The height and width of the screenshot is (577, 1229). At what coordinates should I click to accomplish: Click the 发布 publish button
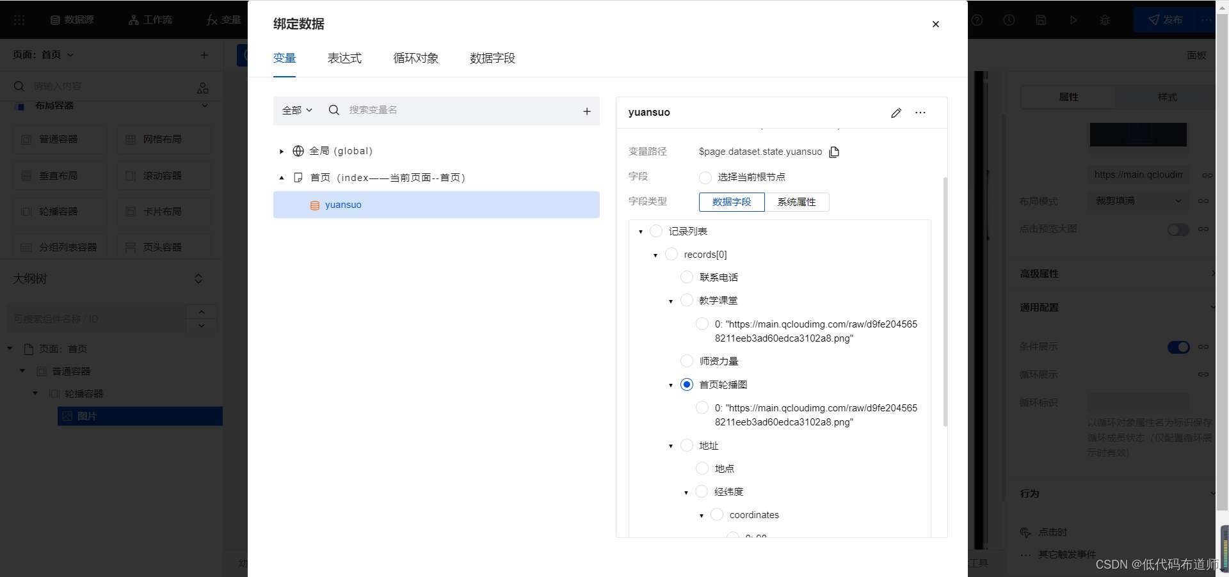(x=1165, y=20)
